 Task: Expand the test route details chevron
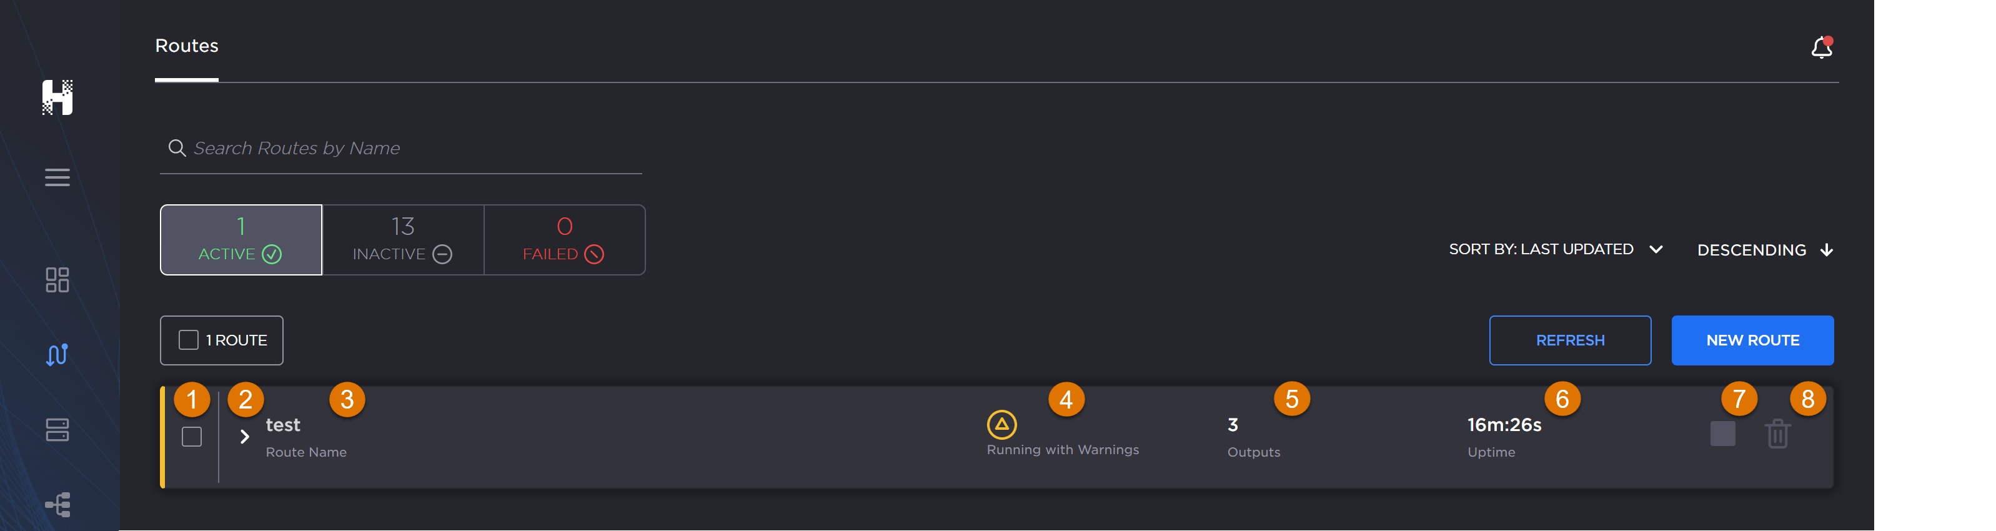click(245, 437)
